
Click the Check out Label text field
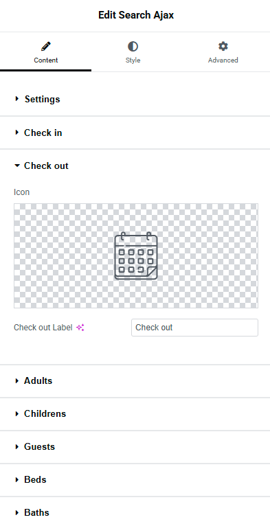pyautogui.click(x=194, y=328)
